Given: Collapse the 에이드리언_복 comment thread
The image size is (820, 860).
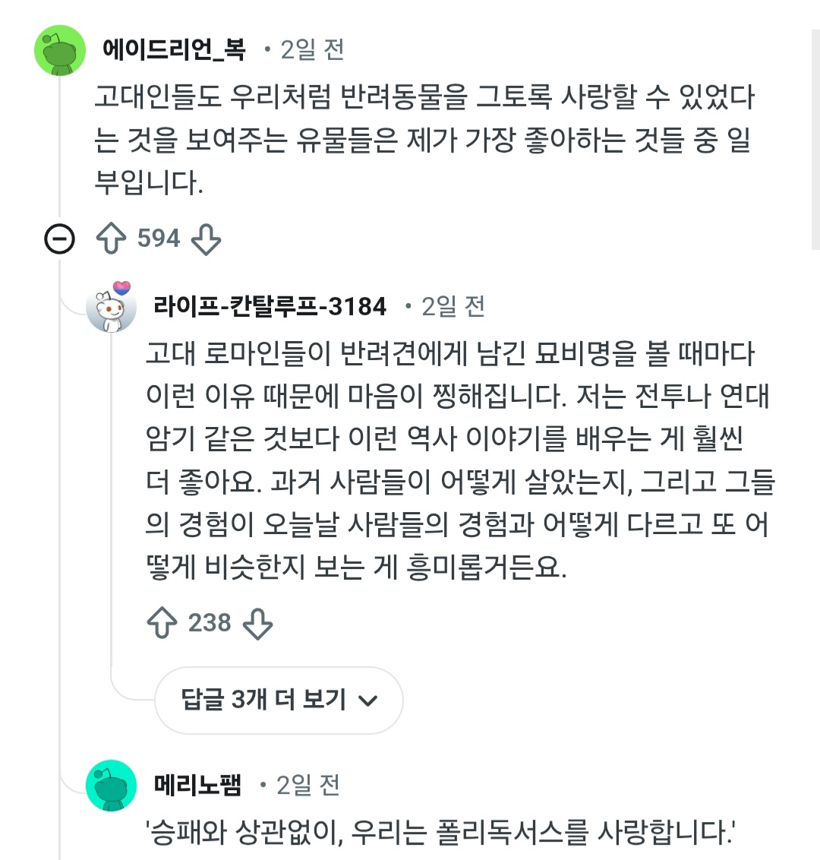Looking at the screenshot, I should coord(60,239).
